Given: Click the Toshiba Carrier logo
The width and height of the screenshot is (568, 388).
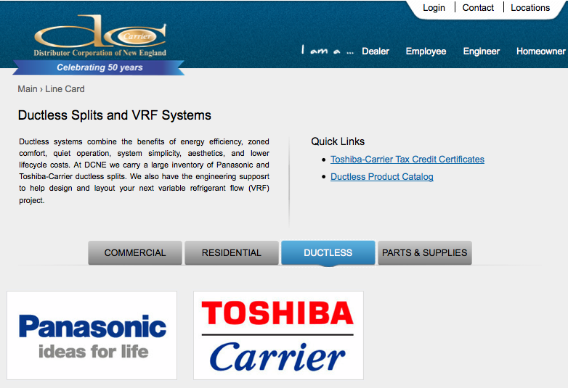Looking at the screenshot, I should point(278,336).
